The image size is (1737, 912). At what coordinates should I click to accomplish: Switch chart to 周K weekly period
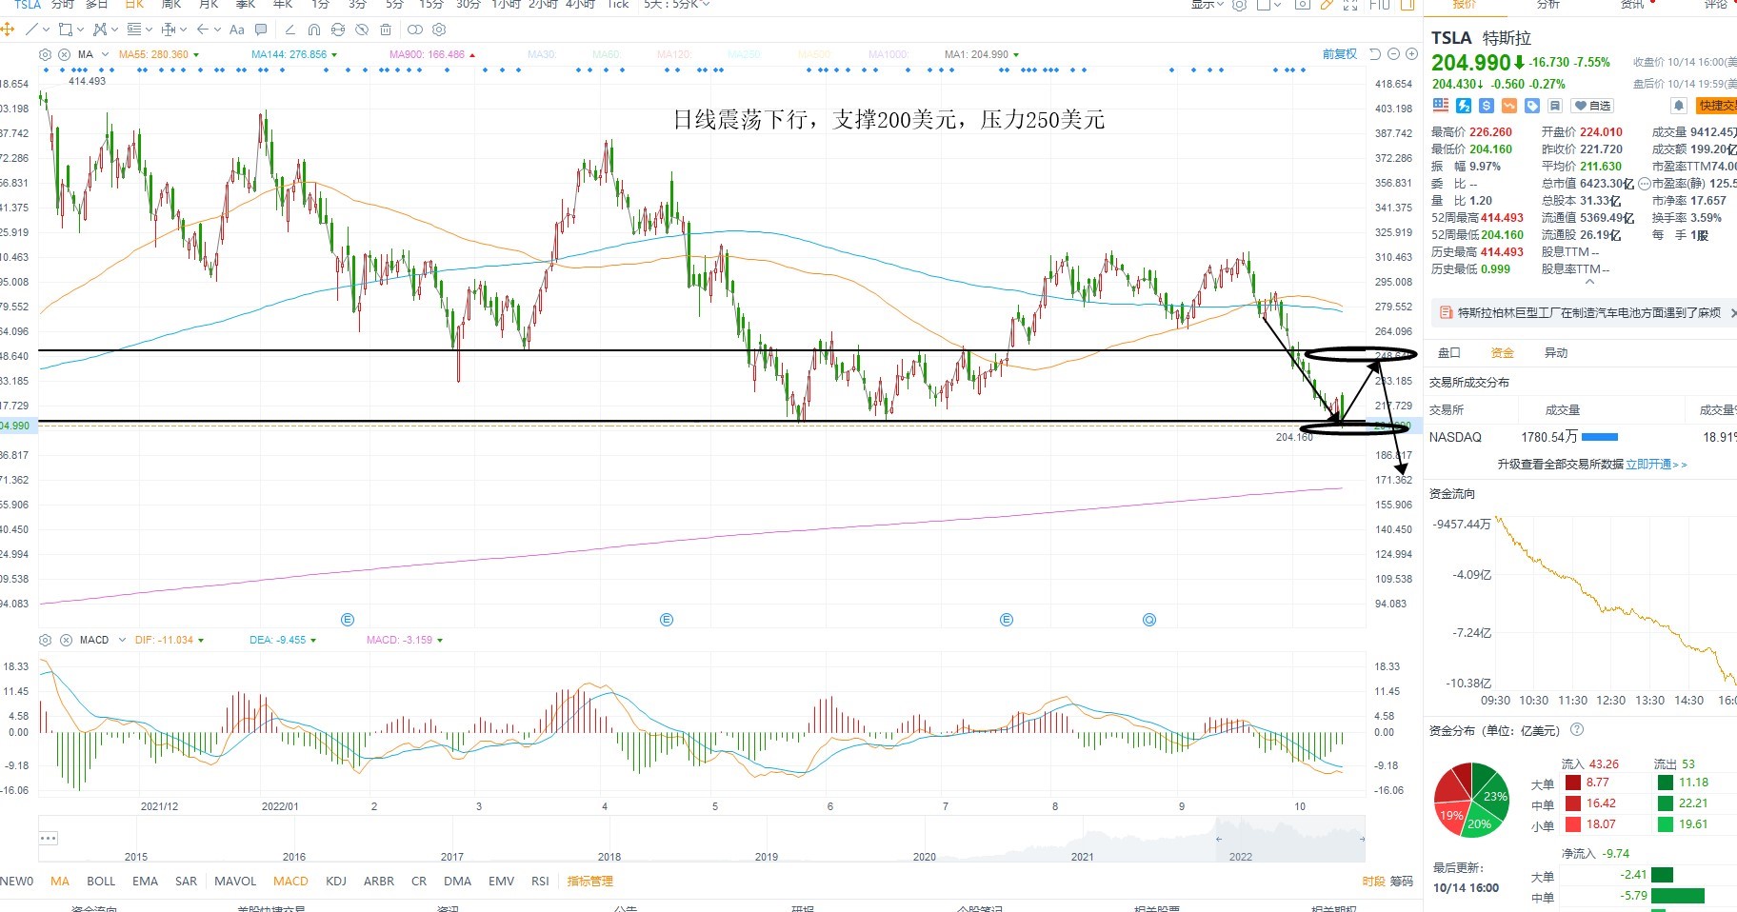(171, 4)
